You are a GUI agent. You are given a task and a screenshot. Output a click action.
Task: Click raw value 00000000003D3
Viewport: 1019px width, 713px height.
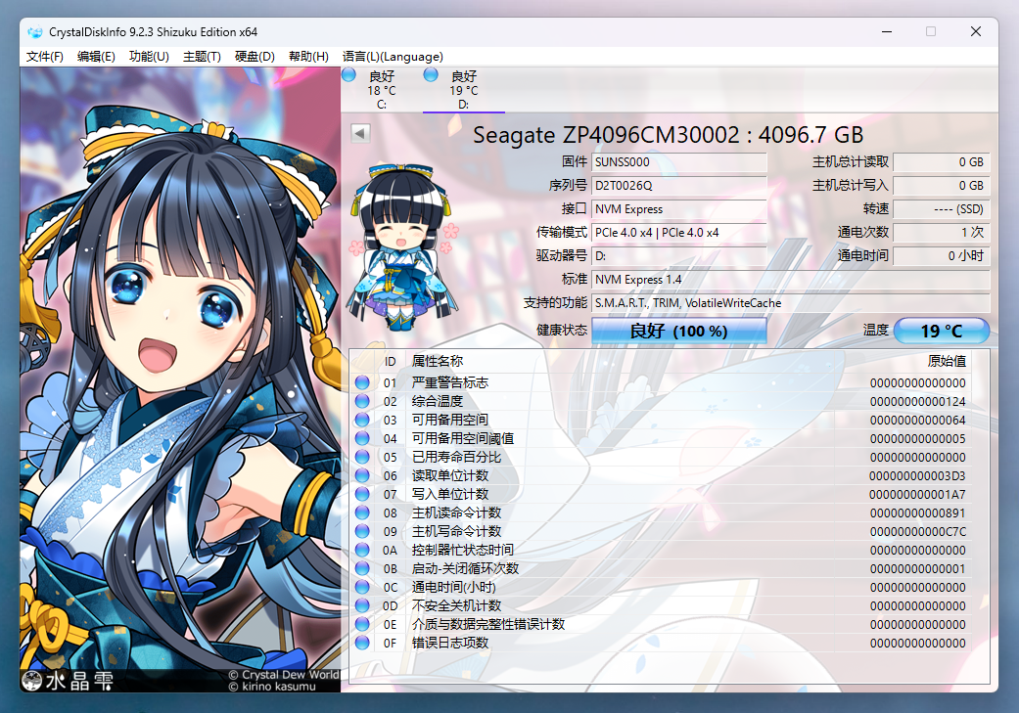click(x=917, y=476)
